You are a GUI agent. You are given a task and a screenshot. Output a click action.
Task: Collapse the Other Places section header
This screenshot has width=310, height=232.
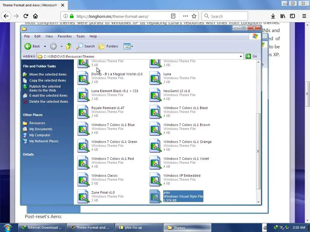(x=33, y=115)
